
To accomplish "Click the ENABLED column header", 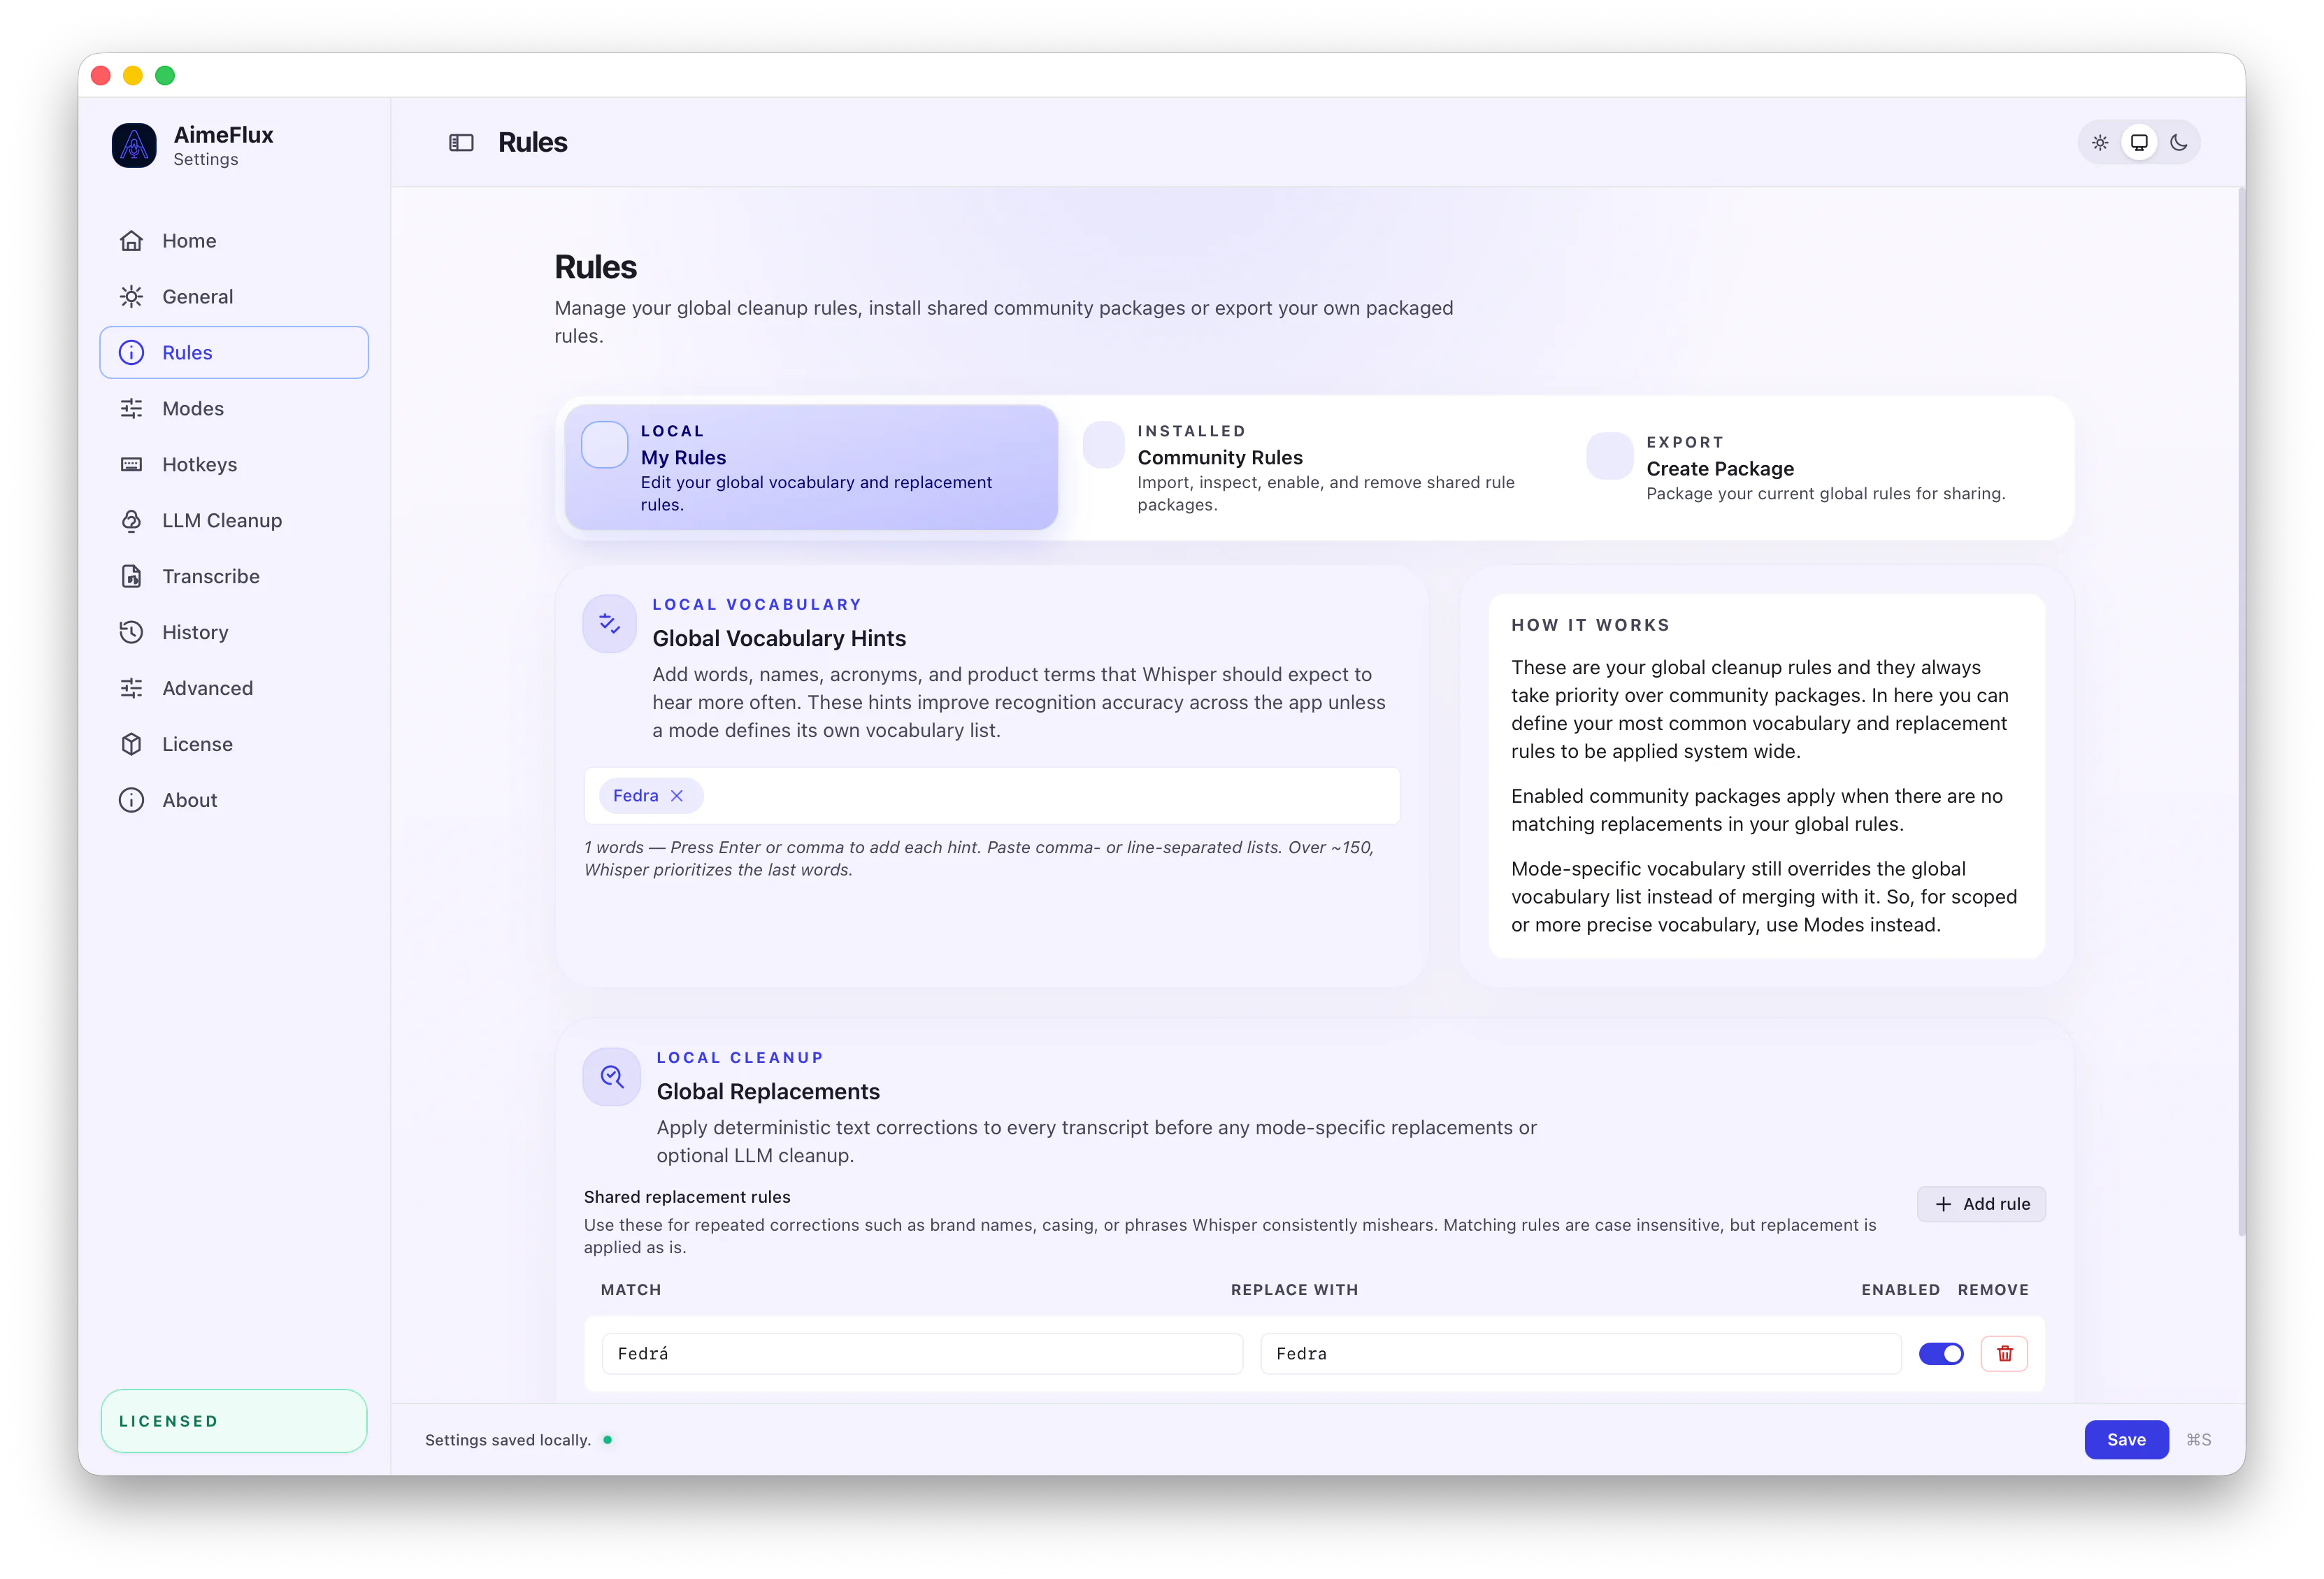I will click(x=1900, y=1290).
